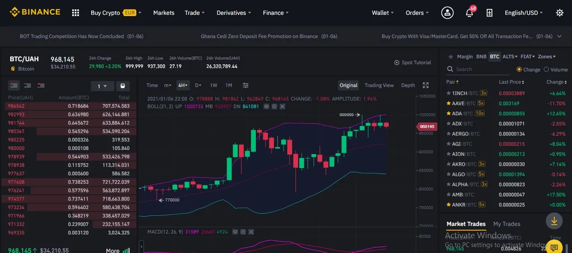Expand chart to fullscreen
The width and height of the screenshot is (572, 253).
click(x=425, y=85)
